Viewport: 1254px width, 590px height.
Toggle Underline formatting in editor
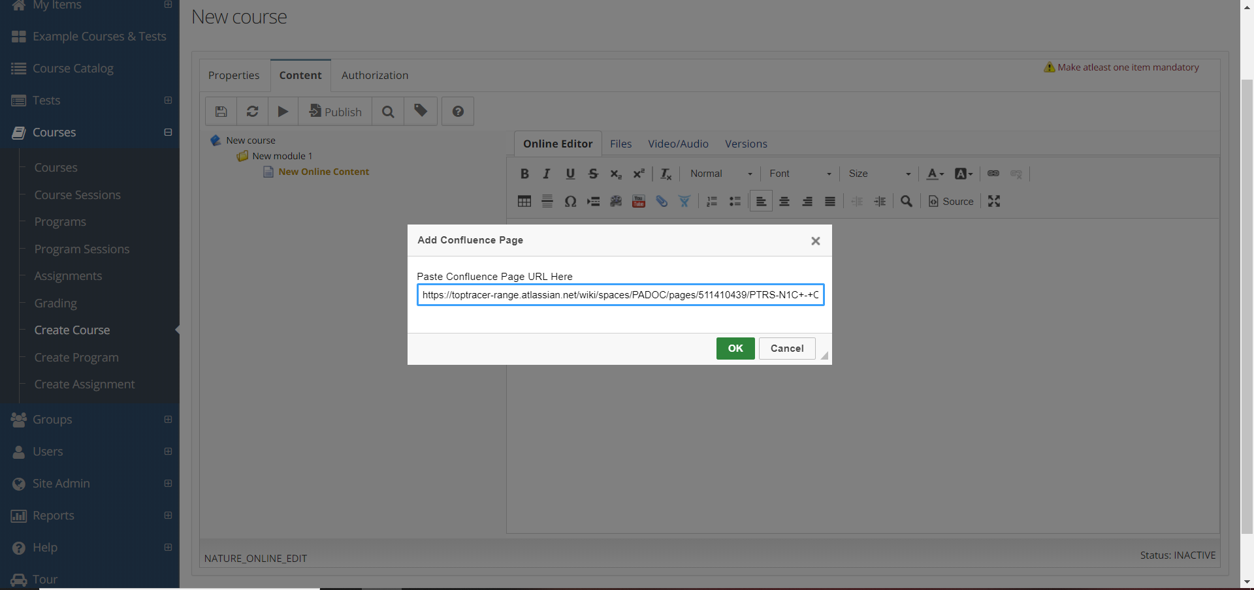[570, 174]
